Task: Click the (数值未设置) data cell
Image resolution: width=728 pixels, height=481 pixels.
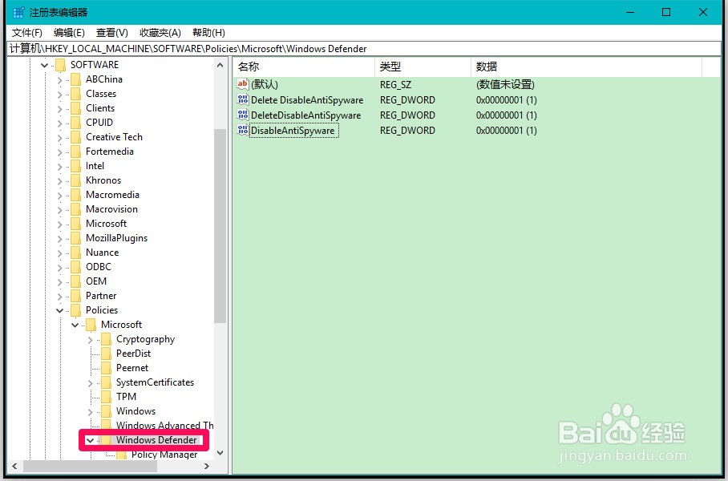Action: 506,84
